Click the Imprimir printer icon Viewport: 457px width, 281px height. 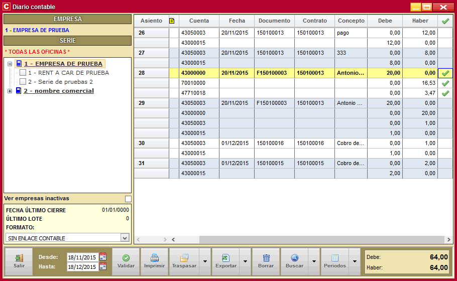pyautogui.click(x=155, y=258)
